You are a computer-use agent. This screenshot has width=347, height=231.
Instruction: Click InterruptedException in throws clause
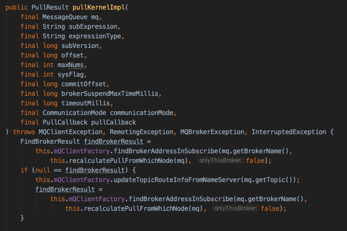[289, 132]
